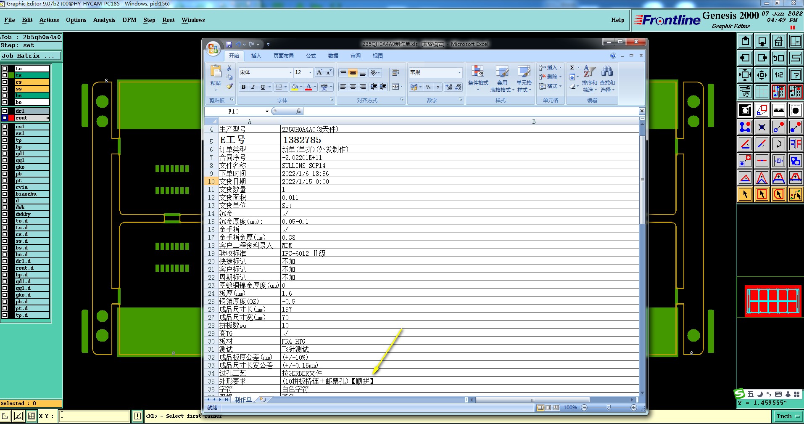Toggle checkbox for layer biaozhu
Viewport: 804px width, 424px height.
pyautogui.click(x=5, y=194)
